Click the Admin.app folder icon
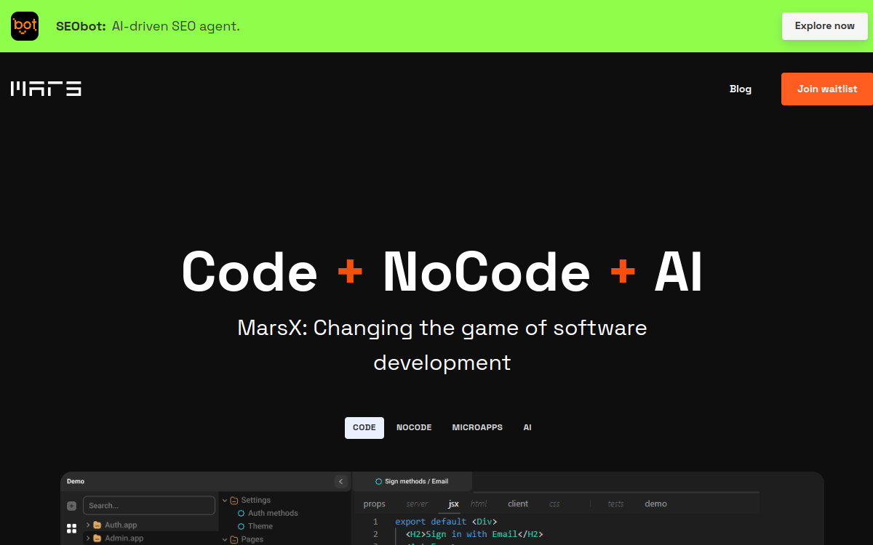Screen dimensions: 873x545 tap(97, 538)
